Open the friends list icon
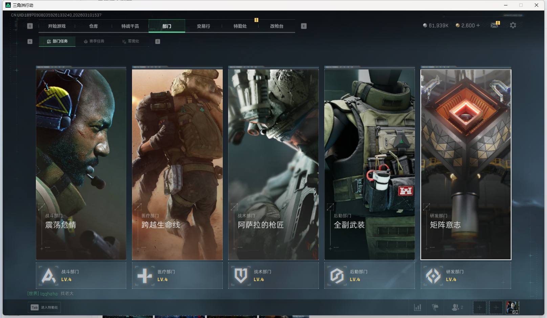547x318 pixels. [457, 308]
